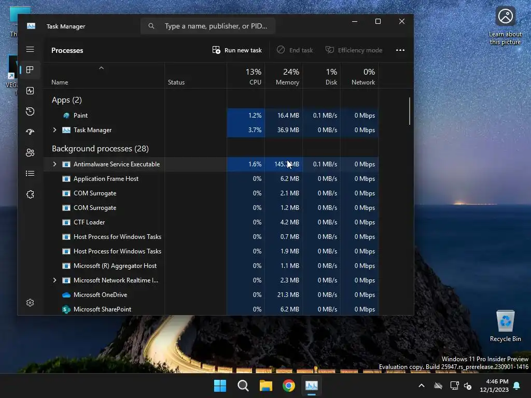Viewport: 531px width, 398px height.
Task: Open Windows Search on taskbar
Action: [243, 386]
